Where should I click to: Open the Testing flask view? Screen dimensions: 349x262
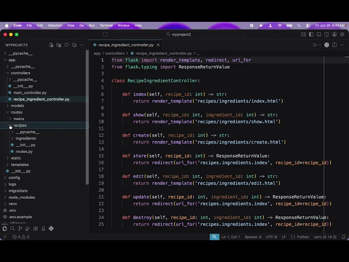44,229
